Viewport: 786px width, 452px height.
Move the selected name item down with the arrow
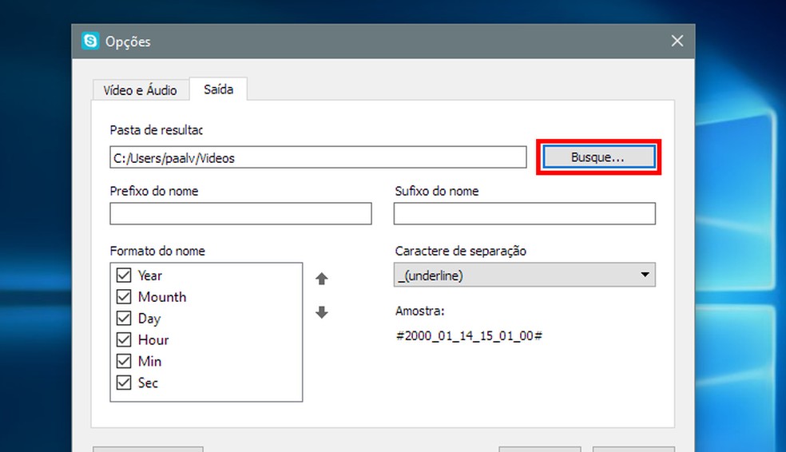click(322, 312)
